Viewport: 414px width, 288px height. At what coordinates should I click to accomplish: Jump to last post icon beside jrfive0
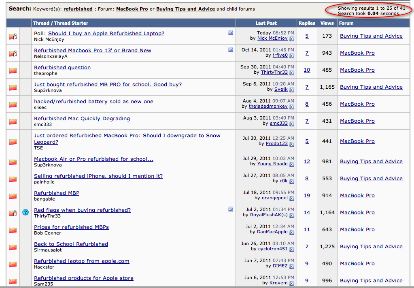(x=292, y=56)
